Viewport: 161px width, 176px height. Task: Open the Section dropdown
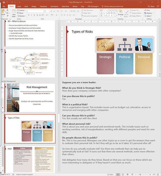coord(21,16)
